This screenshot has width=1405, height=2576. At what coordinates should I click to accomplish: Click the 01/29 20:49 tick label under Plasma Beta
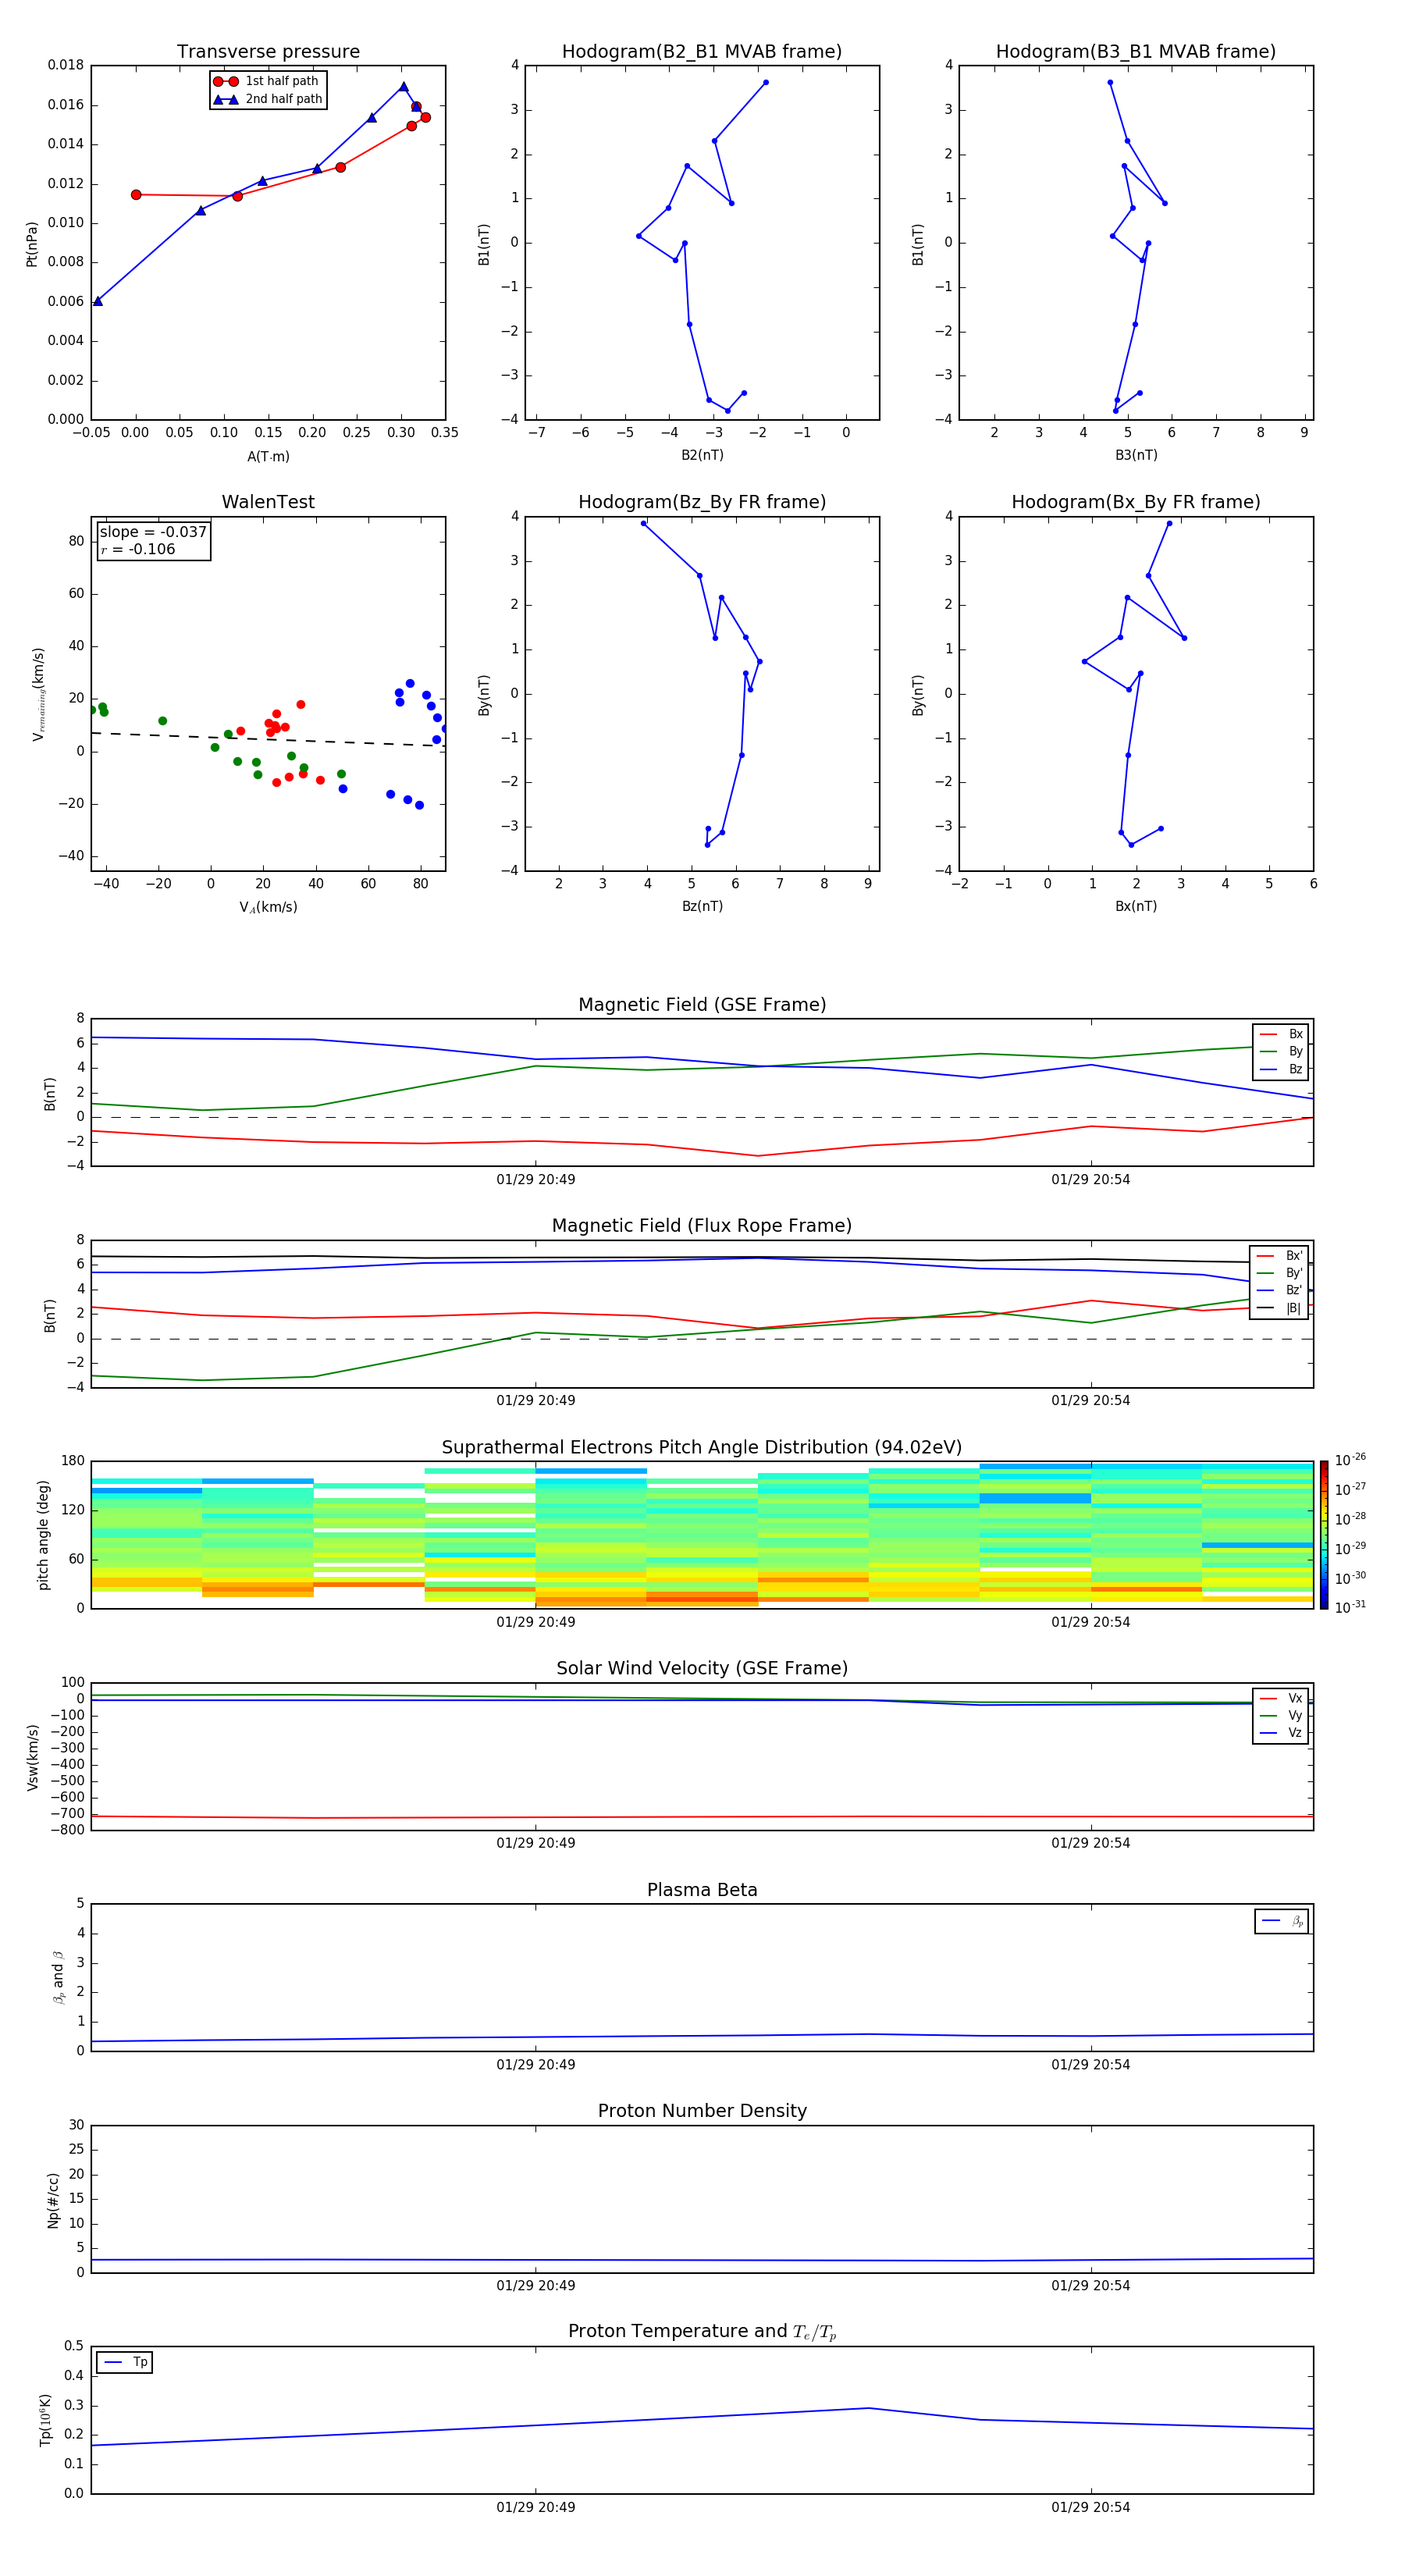(x=535, y=2064)
